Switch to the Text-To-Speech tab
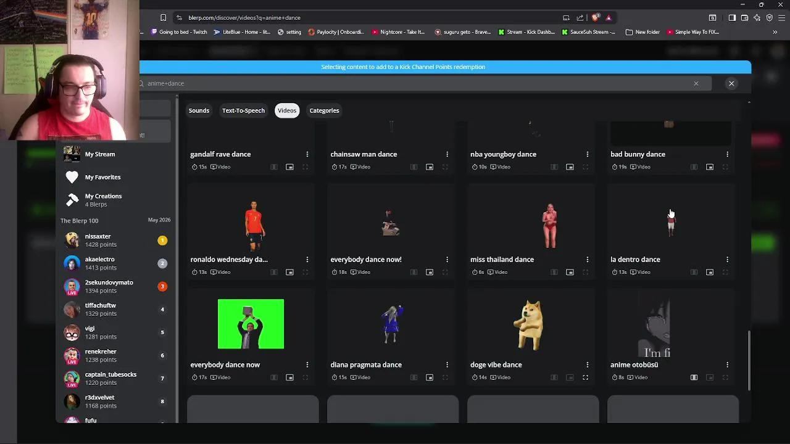The image size is (790, 444). tap(243, 110)
